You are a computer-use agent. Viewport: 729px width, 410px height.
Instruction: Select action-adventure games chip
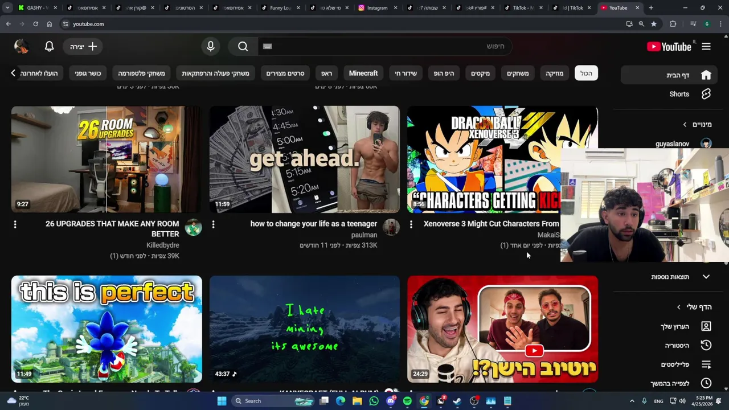point(215,73)
